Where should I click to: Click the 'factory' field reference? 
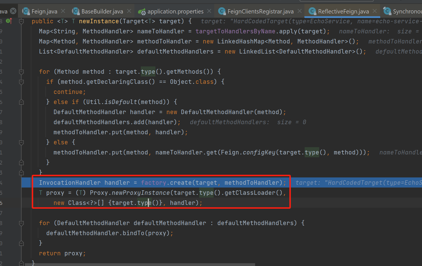153,183
